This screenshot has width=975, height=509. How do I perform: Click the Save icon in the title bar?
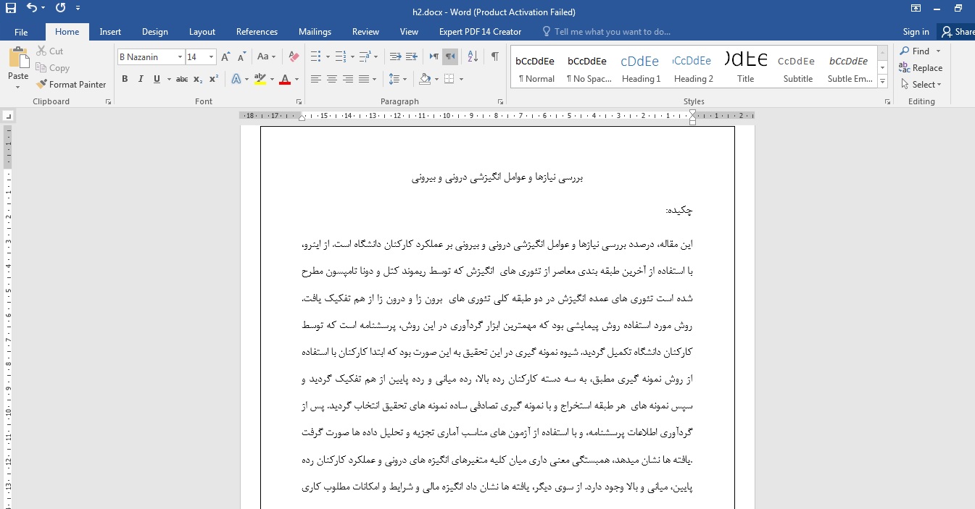click(x=10, y=9)
